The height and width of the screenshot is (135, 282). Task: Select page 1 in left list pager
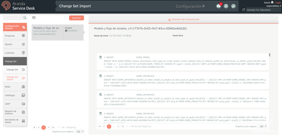(x=44, y=127)
